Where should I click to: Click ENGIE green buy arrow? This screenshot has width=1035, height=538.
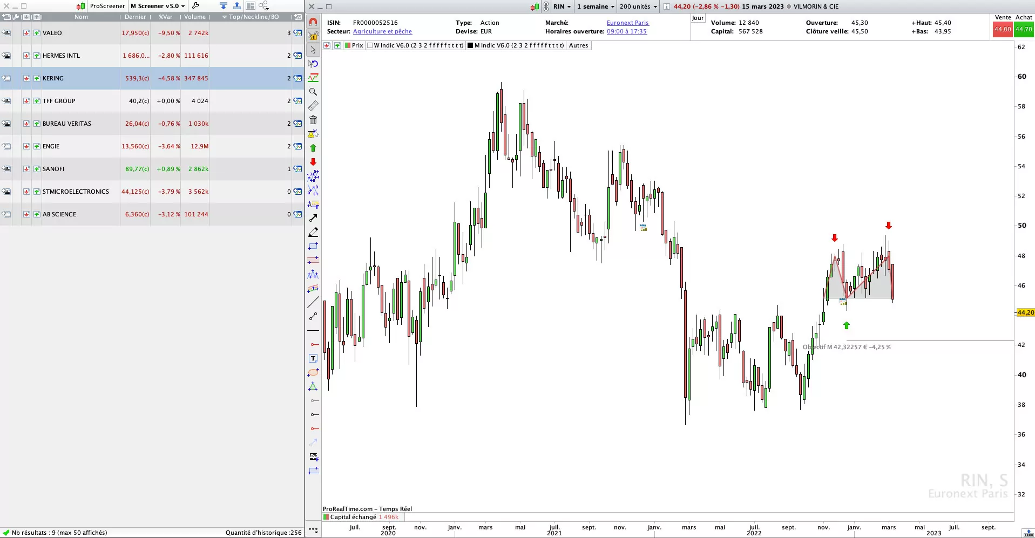pos(37,146)
